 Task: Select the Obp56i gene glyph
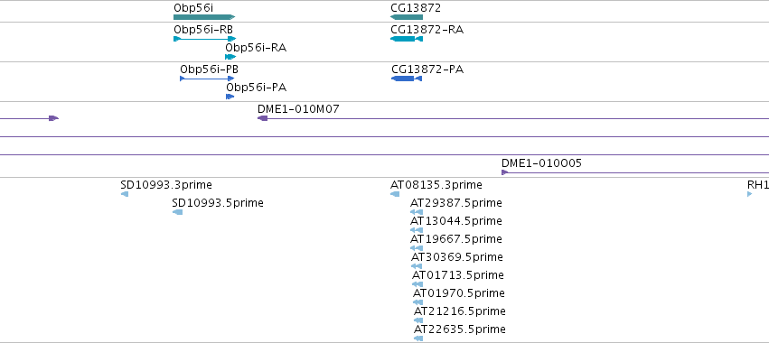(x=204, y=17)
